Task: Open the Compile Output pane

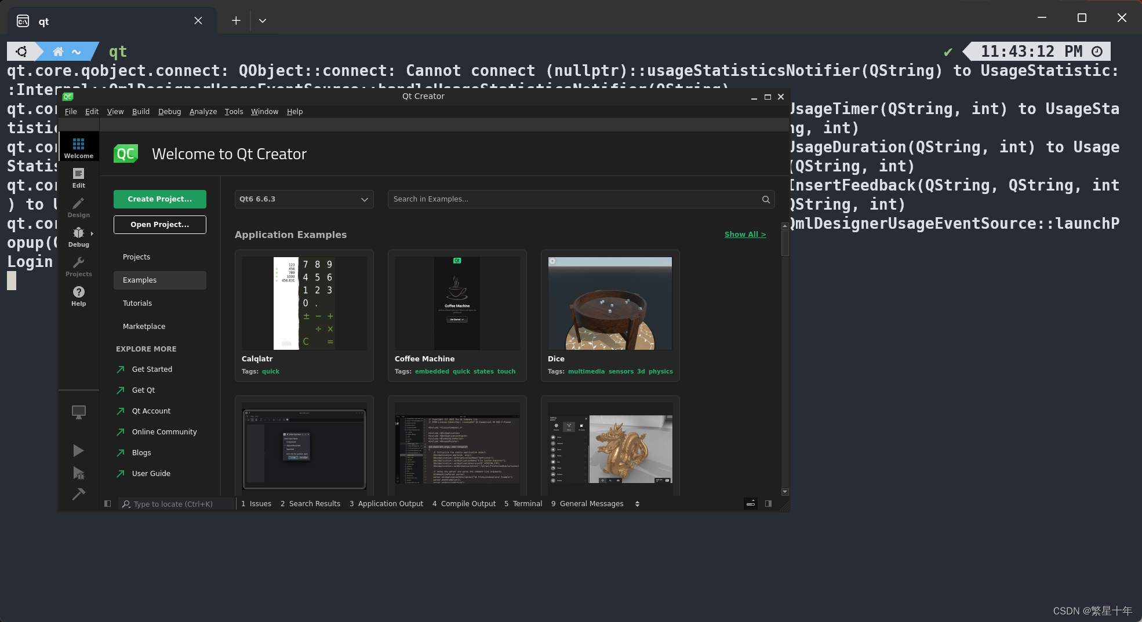Action: click(464, 504)
